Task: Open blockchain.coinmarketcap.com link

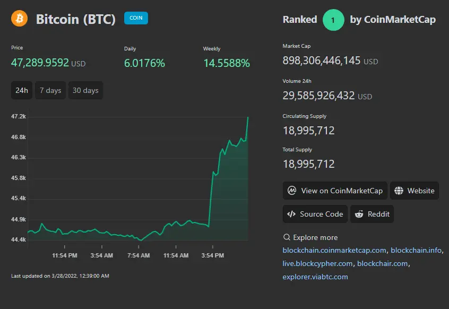Action: click(334, 250)
